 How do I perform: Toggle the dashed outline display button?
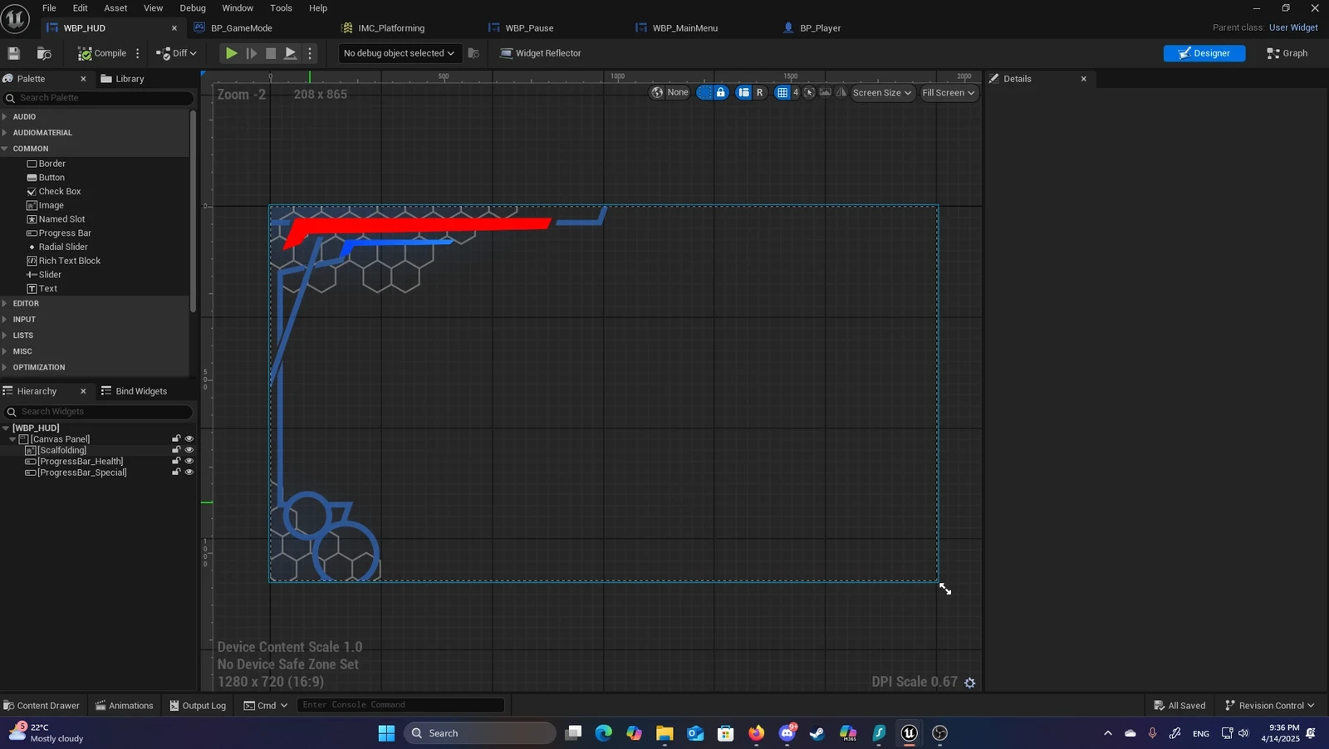pos(704,92)
